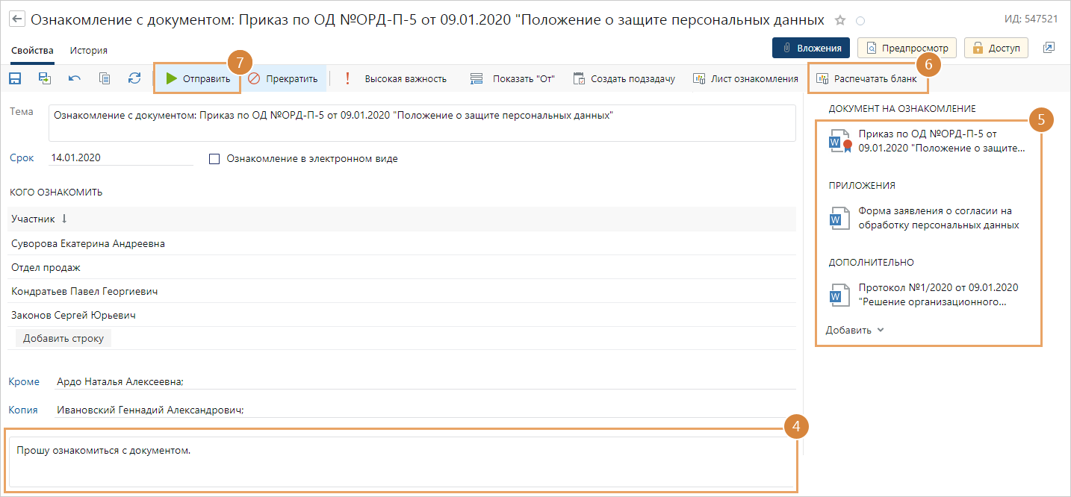Click the copy documents icon
Viewport: 1071px width, 497px height.
coord(105,78)
